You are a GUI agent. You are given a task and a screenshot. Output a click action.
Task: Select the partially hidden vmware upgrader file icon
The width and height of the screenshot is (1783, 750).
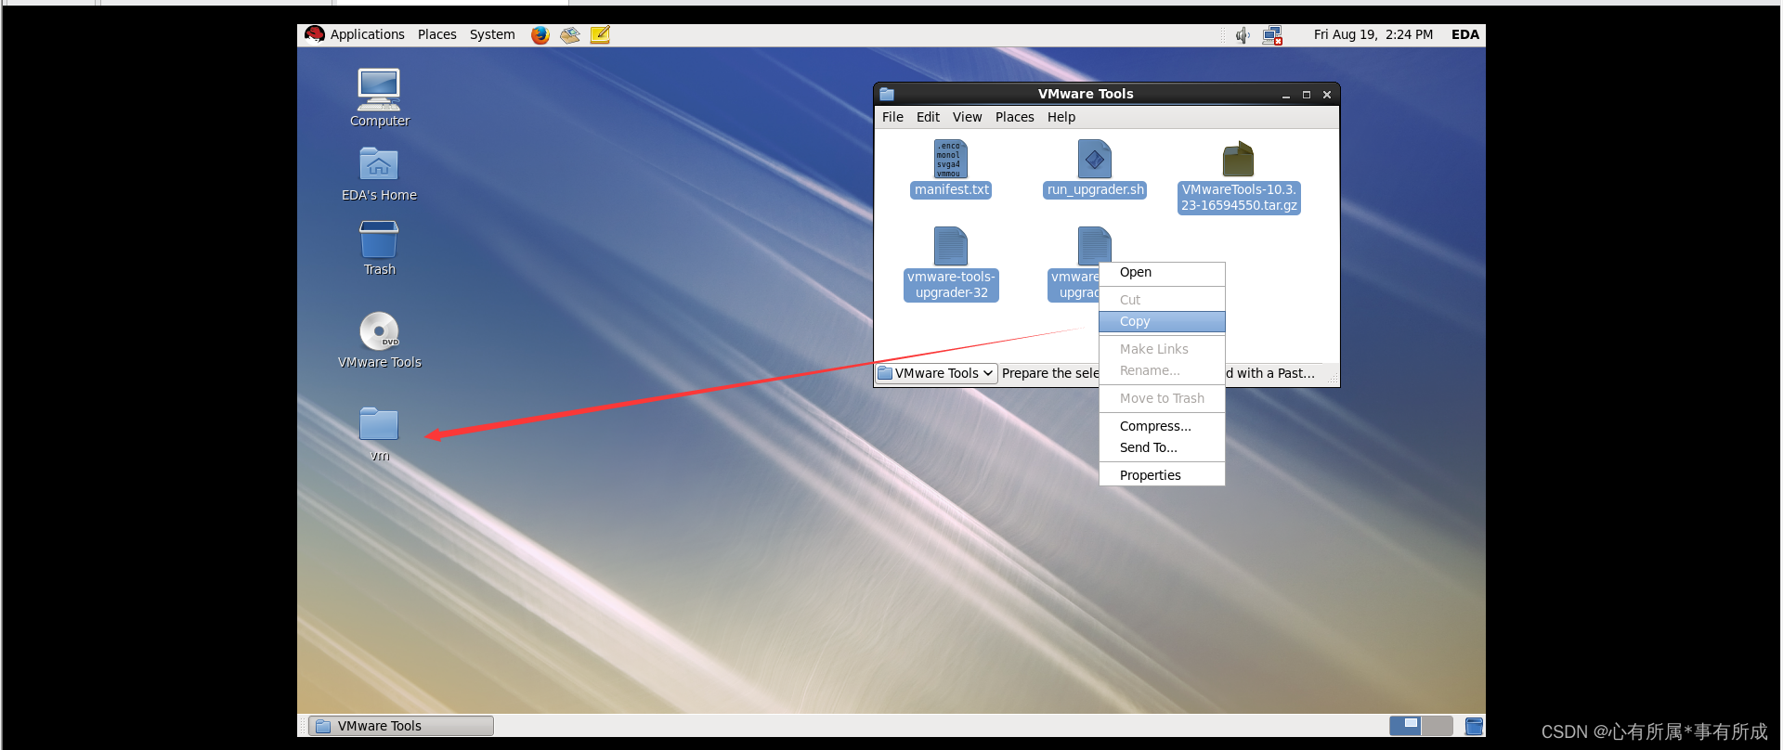tap(1095, 244)
